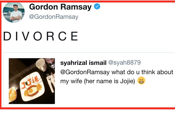Click the JOJIE lettering on the plate
The width and height of the screenshot is (175, 116).
30,82
